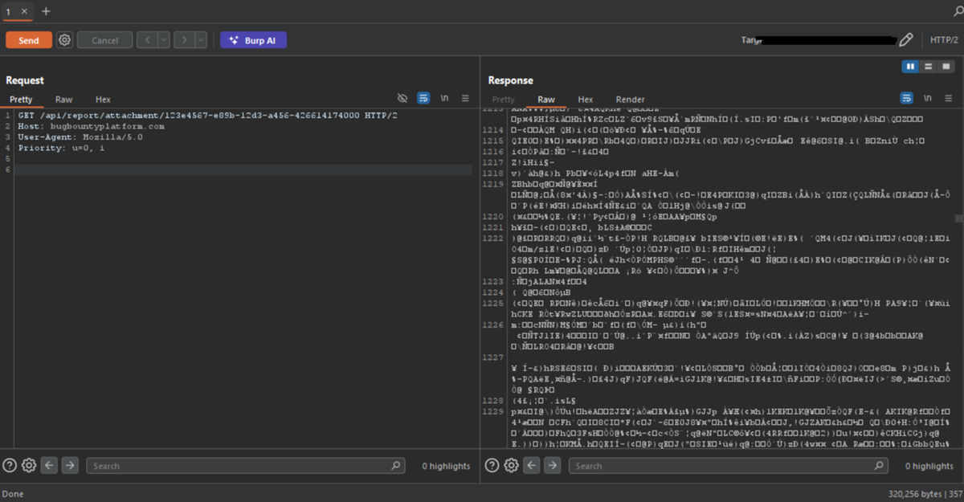
Task: Switch Request view to Pretty tab
Action: (21, 100)
